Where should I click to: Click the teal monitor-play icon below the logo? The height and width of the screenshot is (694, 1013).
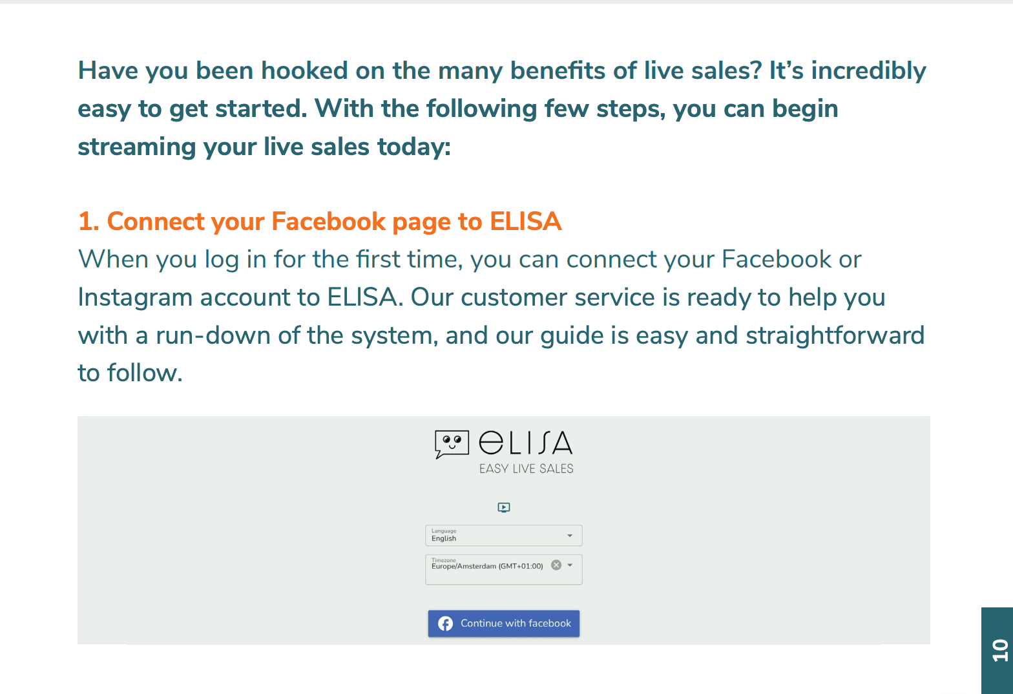pyautogui.click(x=503, y=507)
